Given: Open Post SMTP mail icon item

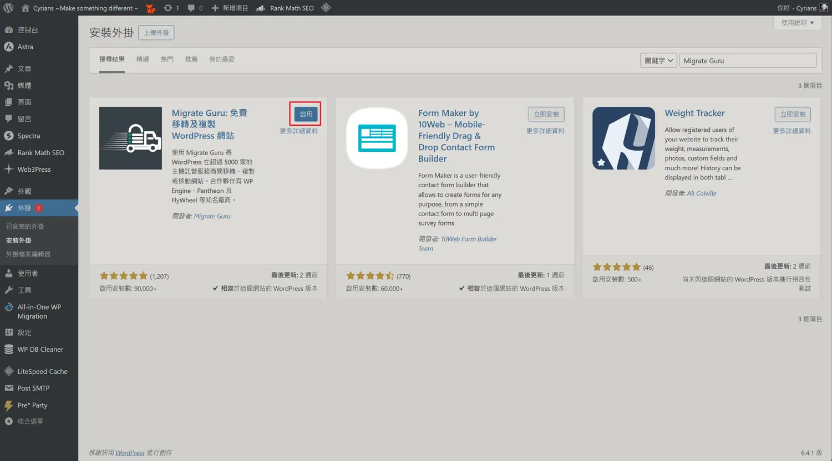Looking at the screenshot, I should [9, 388].
